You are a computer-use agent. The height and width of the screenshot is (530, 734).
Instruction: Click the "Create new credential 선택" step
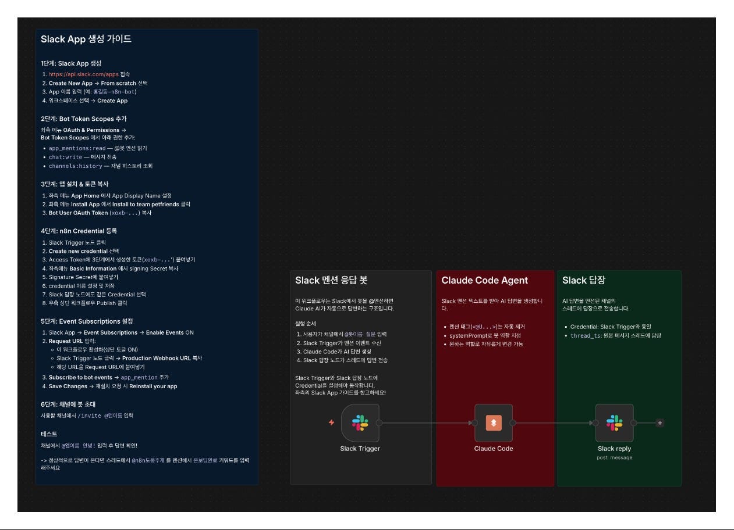click(x=84, y=251)
